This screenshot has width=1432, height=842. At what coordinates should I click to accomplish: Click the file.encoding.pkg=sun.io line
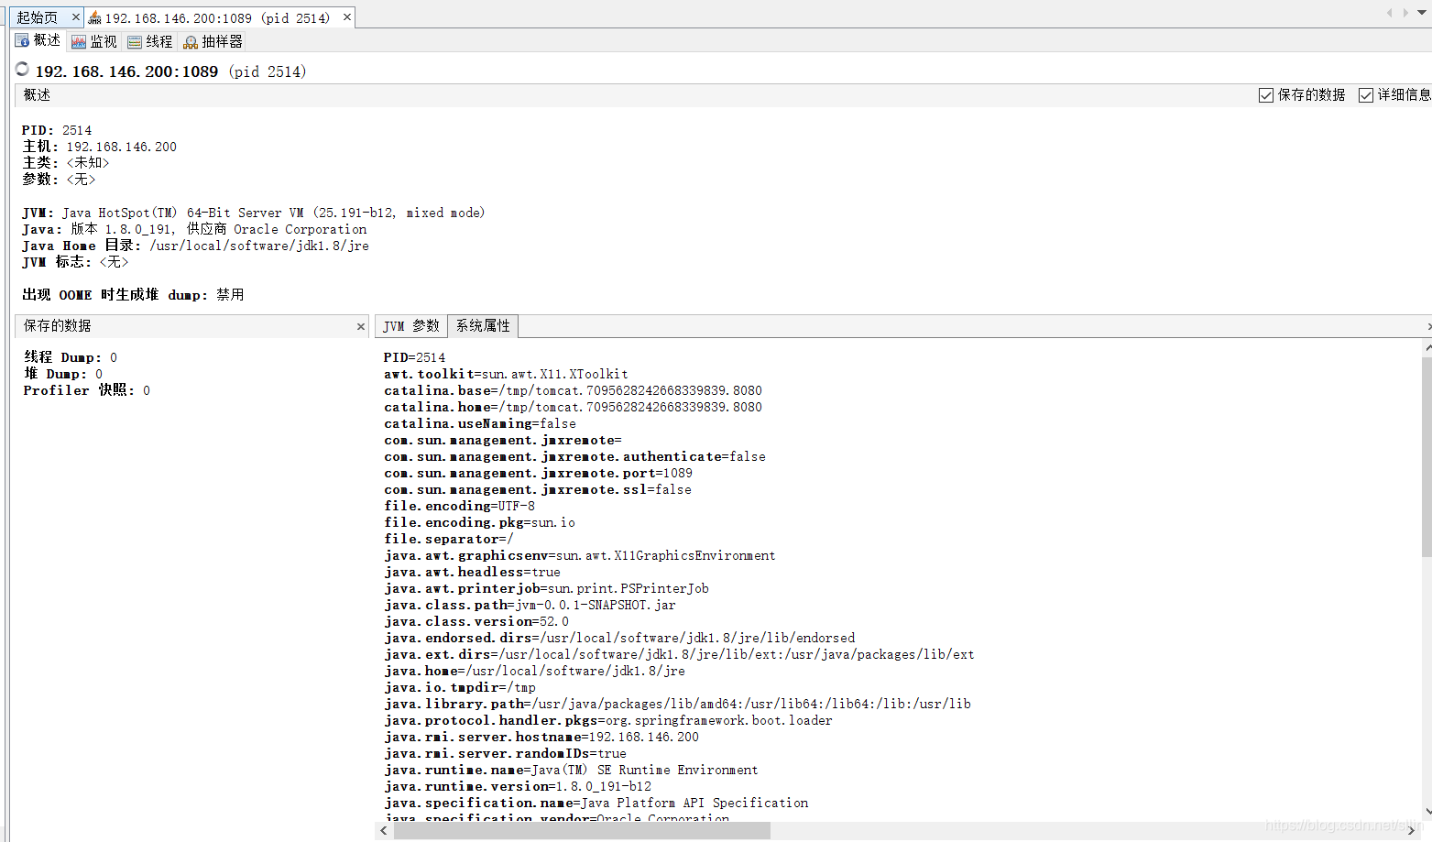[479, 522]
